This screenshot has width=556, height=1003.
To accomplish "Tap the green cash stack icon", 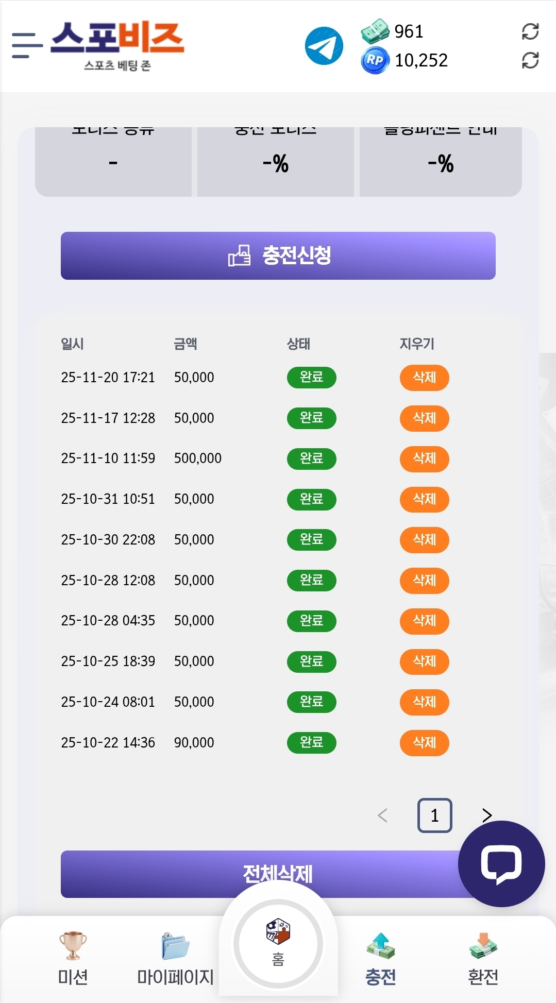I will tap(375, 31).
